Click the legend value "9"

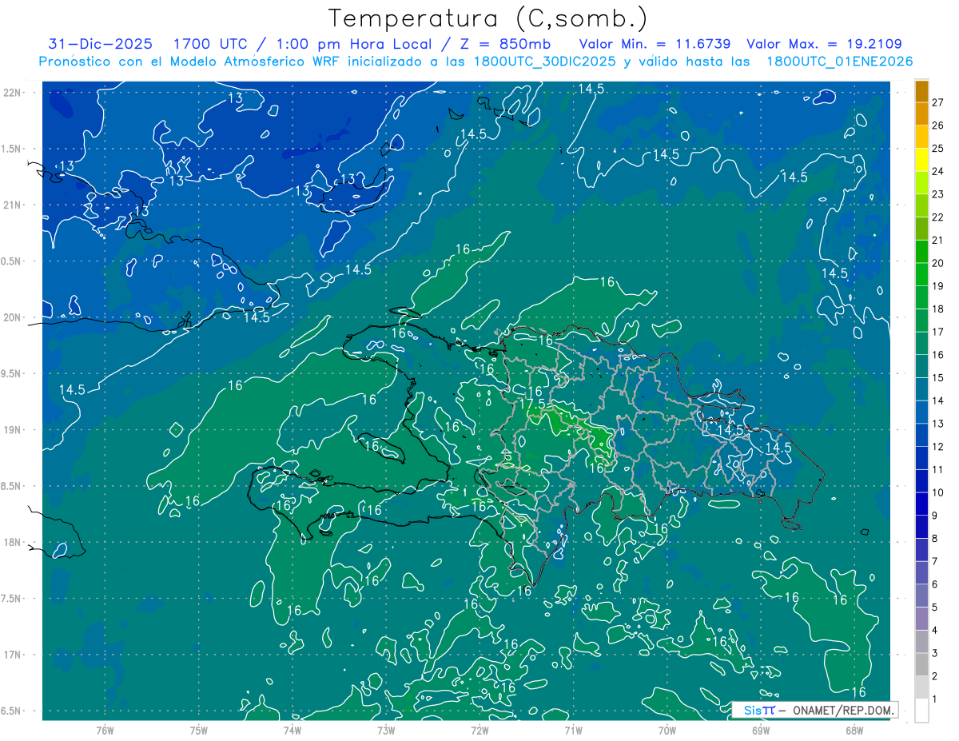(935, 516)
